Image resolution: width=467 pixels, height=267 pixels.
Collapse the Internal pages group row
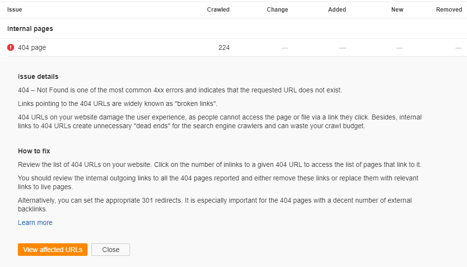pyautogui.click(x=30, y=29)
